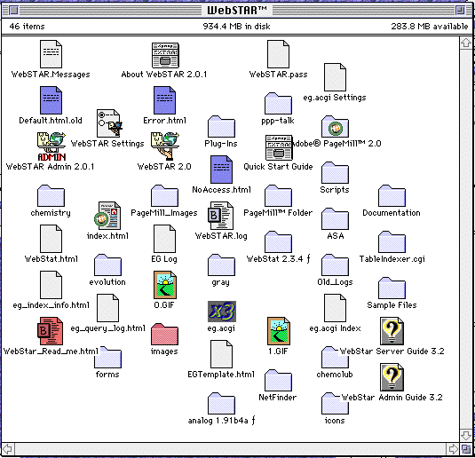475x458 pixels.
Task: Click the vertical scrollbar down arrow
Action: click(x=465, y=436)
